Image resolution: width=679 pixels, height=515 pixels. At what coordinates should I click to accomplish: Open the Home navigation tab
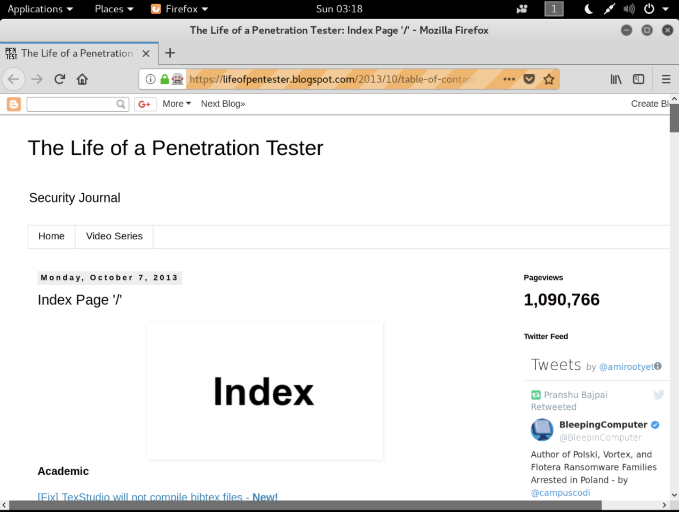51,236
